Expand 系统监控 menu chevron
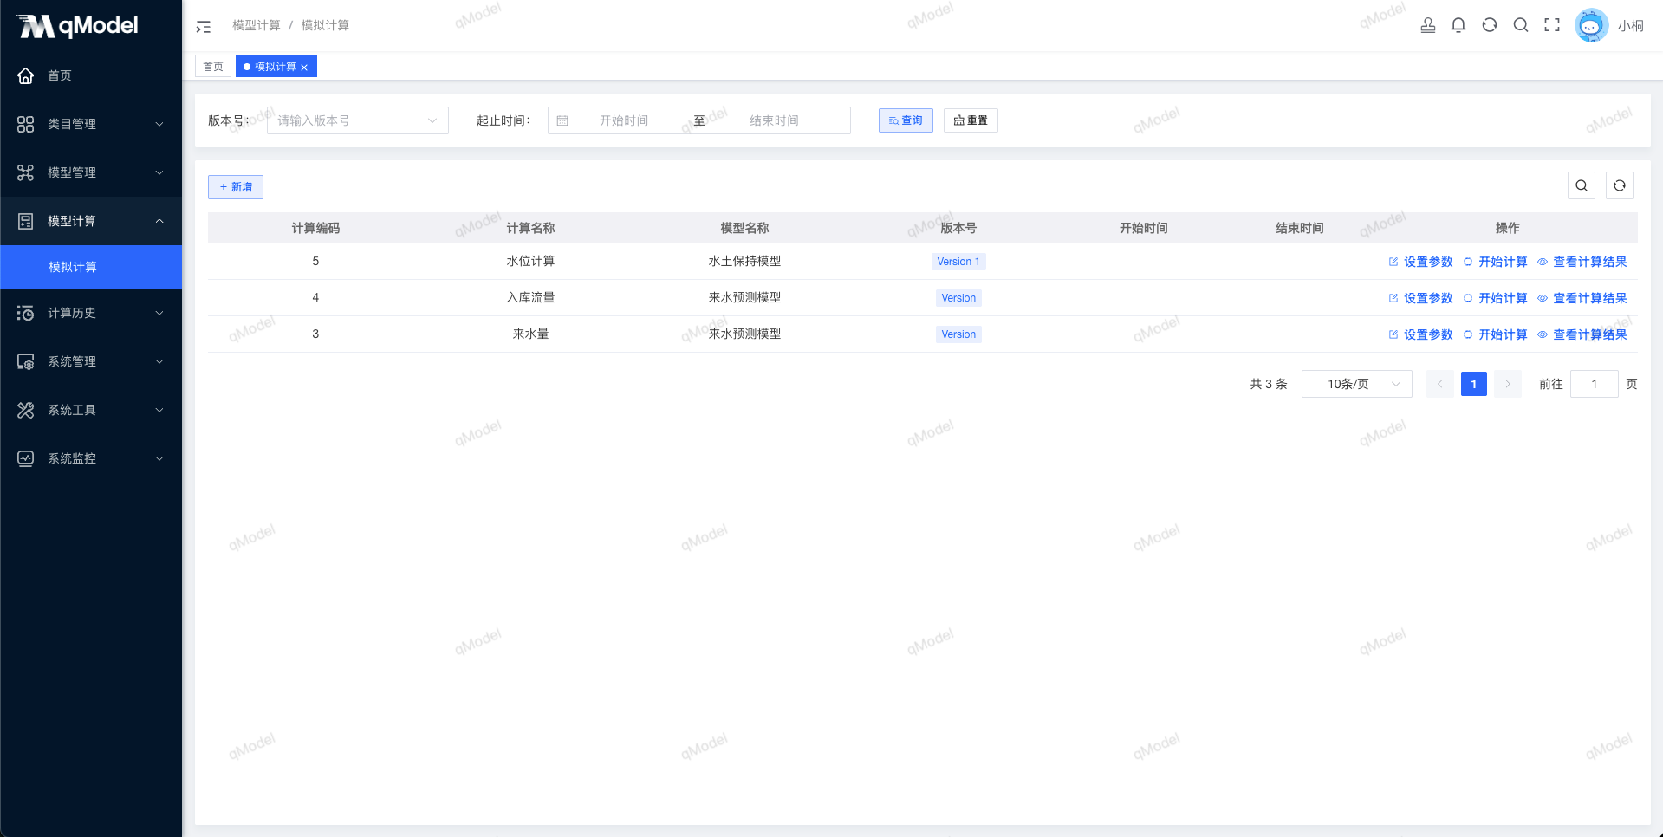This screenshot has height=837, width=1663. pyautogui.click(x=159, y=458)
